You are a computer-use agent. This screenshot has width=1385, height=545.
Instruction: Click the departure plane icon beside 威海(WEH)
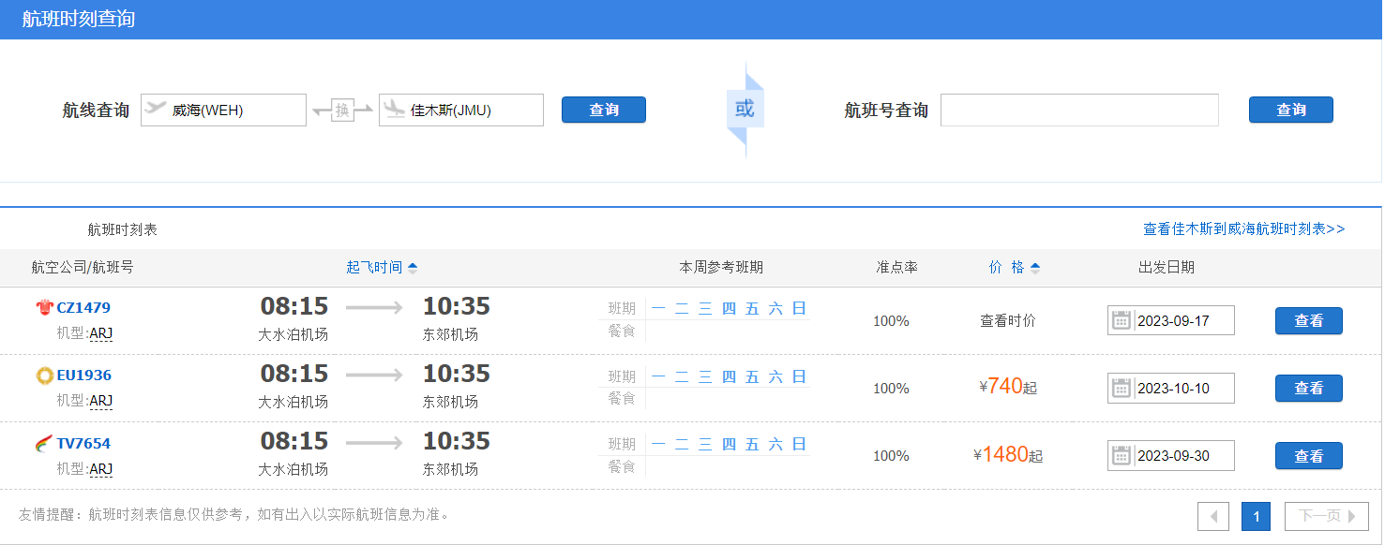(155, 109)
